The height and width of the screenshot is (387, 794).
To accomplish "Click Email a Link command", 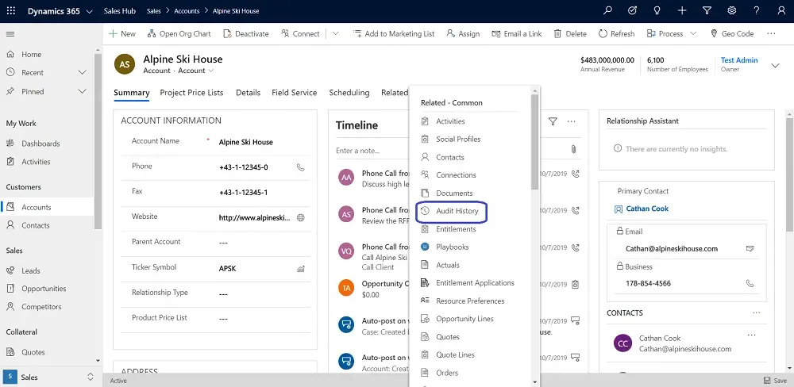I will [x=517, y=34].
